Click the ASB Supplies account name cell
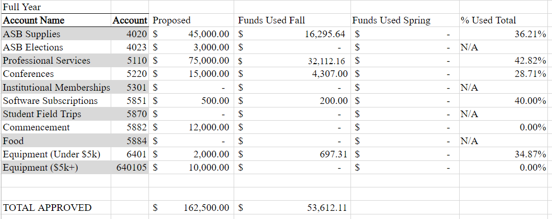Image resolution: width=552 pixels, height=219 pixels. 56,34
